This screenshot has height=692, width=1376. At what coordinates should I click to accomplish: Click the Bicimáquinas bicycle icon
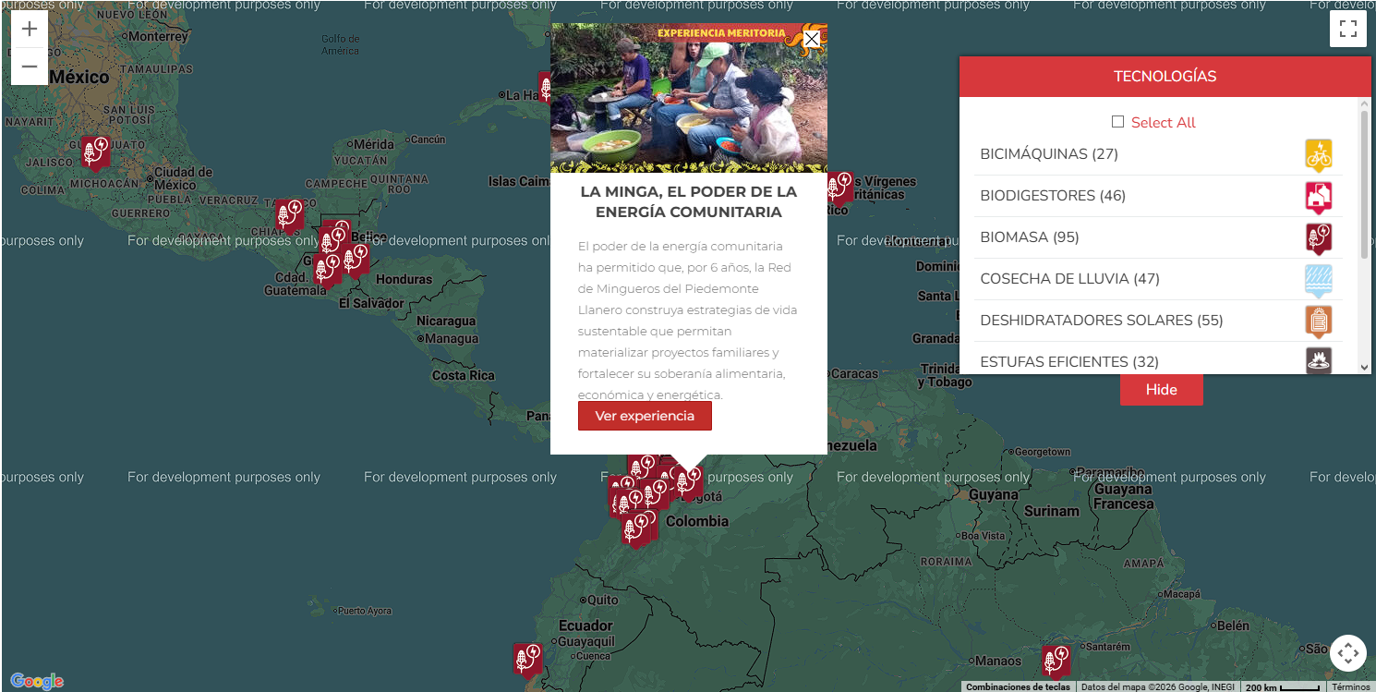1318,154
